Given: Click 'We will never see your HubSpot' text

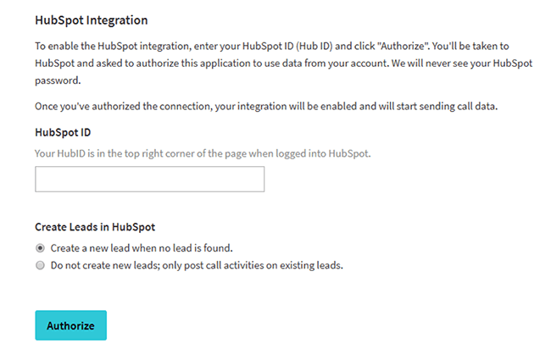Looking at the screenshot, I should point(462,64).
